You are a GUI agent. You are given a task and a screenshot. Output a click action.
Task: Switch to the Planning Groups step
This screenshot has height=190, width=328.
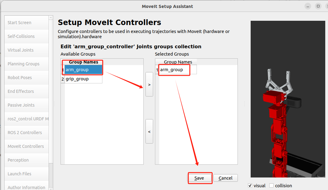[27, 64]
